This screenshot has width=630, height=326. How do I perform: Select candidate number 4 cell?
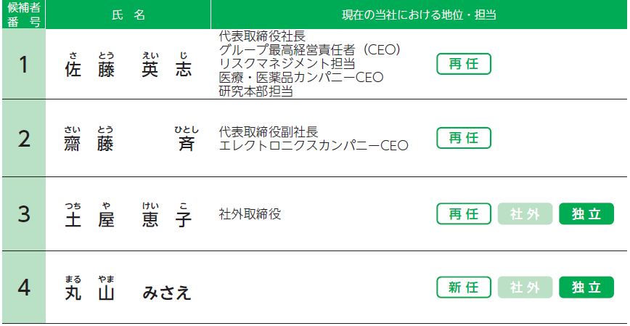coord(24,288)
